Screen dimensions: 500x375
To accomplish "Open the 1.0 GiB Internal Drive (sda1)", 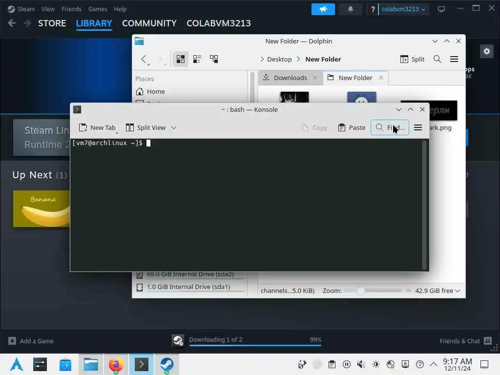I will (x=190, y=287).
